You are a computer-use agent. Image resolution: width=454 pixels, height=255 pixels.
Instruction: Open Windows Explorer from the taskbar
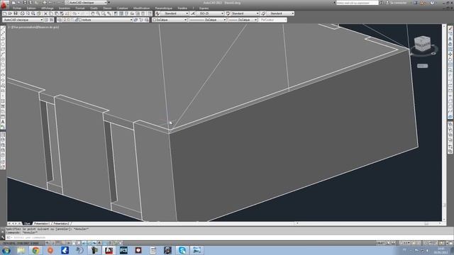point(21,250)
